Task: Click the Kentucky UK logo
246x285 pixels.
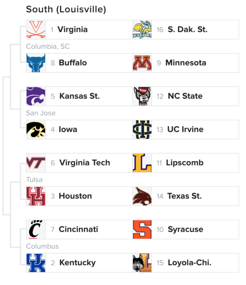Action: click(x=36, y=262)
